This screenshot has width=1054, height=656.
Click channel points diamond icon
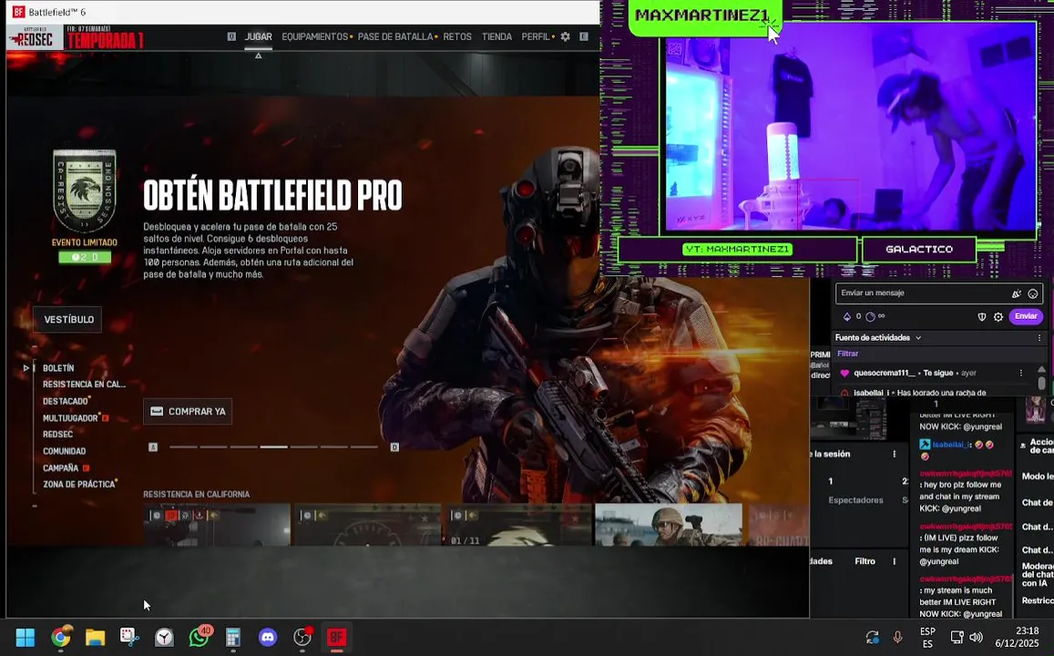tap(846, 316)
